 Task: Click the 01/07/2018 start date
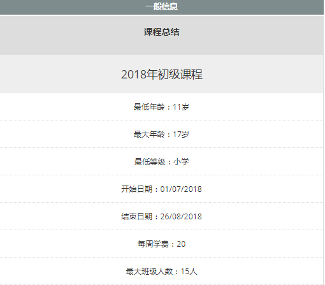(181, 189)
